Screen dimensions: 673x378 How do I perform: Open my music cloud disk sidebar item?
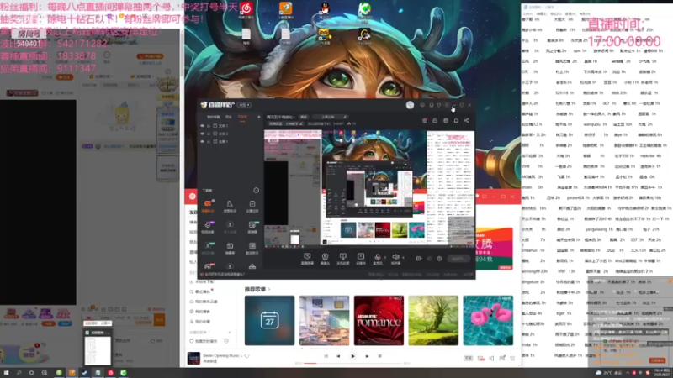205,302
